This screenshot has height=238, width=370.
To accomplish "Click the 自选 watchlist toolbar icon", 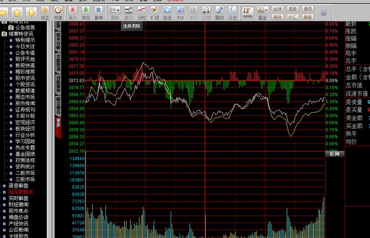I will tap(168, 12).
